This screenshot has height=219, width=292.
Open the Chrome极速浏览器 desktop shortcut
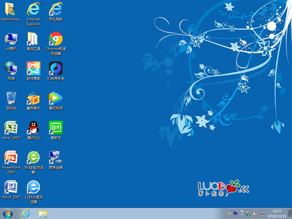[56, 39]
